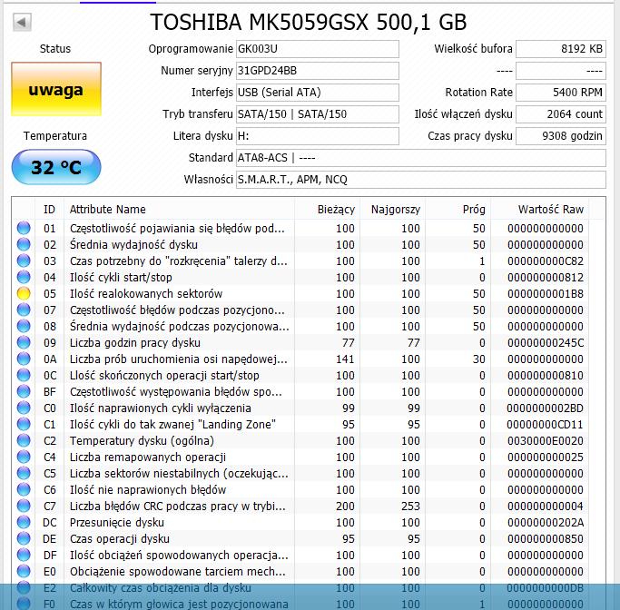Click the yellow warning dot of attribute 05
The width and height of the screenshot is (620, 610).
(24, 293)
